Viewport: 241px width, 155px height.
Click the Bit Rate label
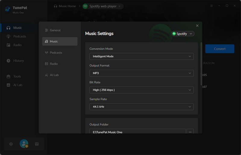click(95, 82)
